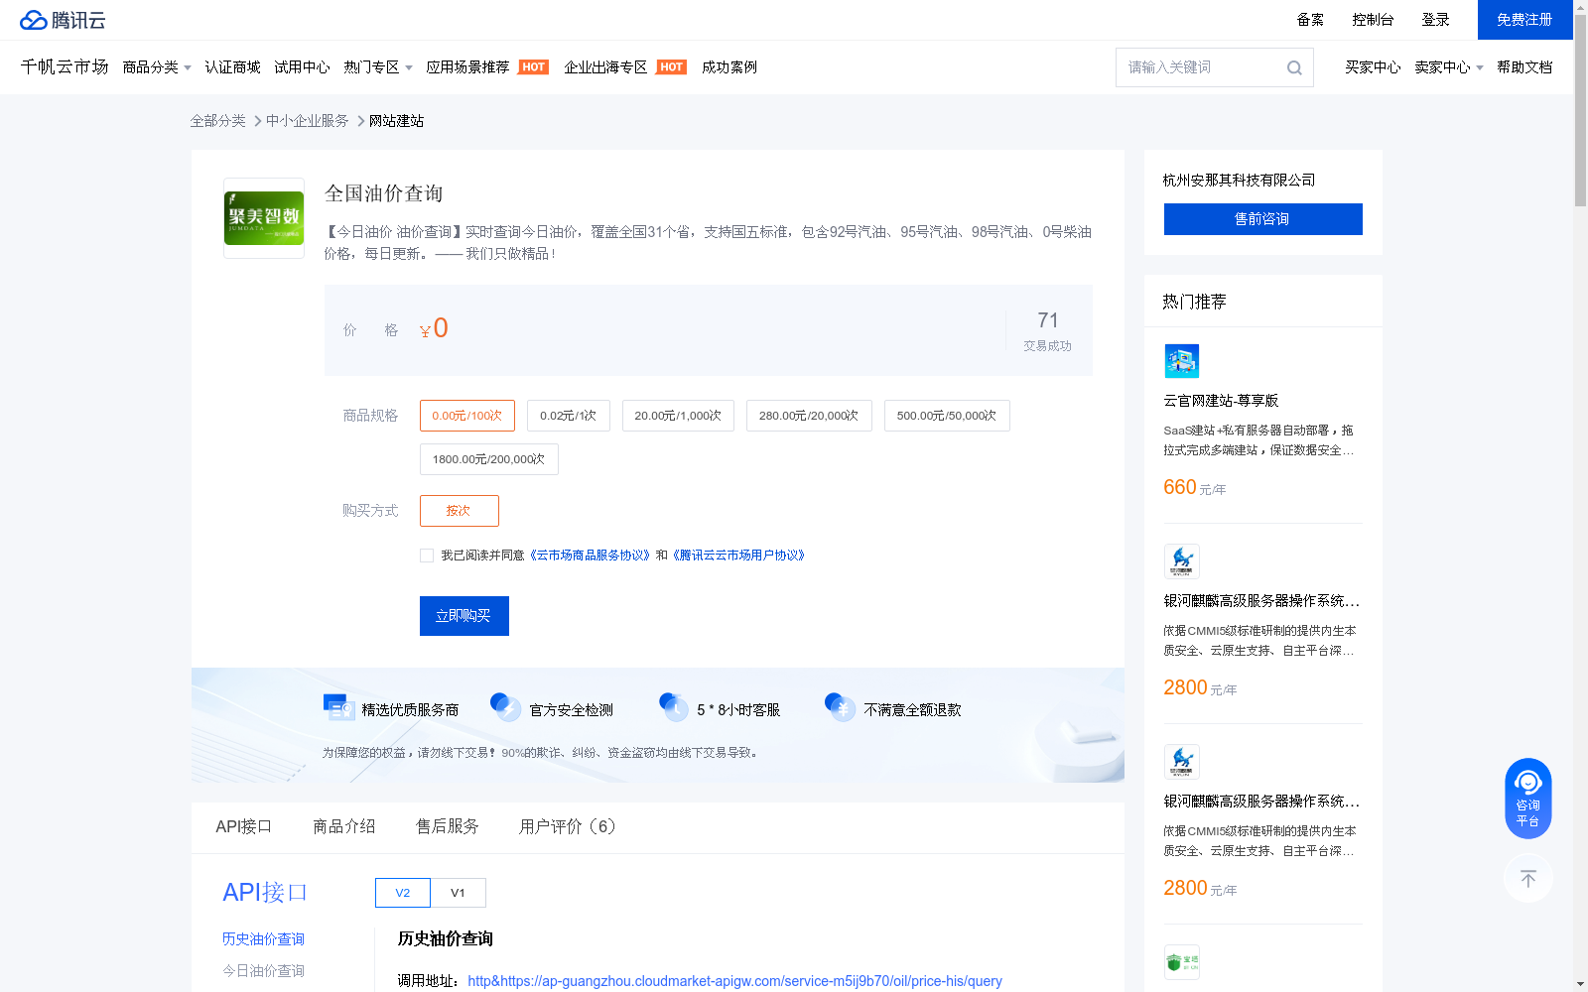This screenshot has width=1588, height=992.
Task: Open the 聚美智数 product logo image
Action: 264,218
